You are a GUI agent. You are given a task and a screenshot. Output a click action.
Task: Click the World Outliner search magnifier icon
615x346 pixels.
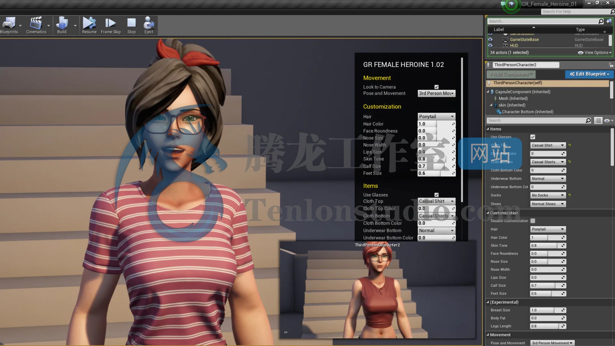coord(601,21)
